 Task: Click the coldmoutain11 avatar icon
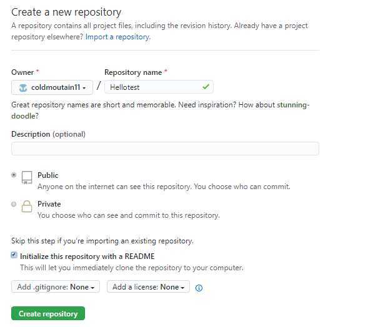pos(23,87)
